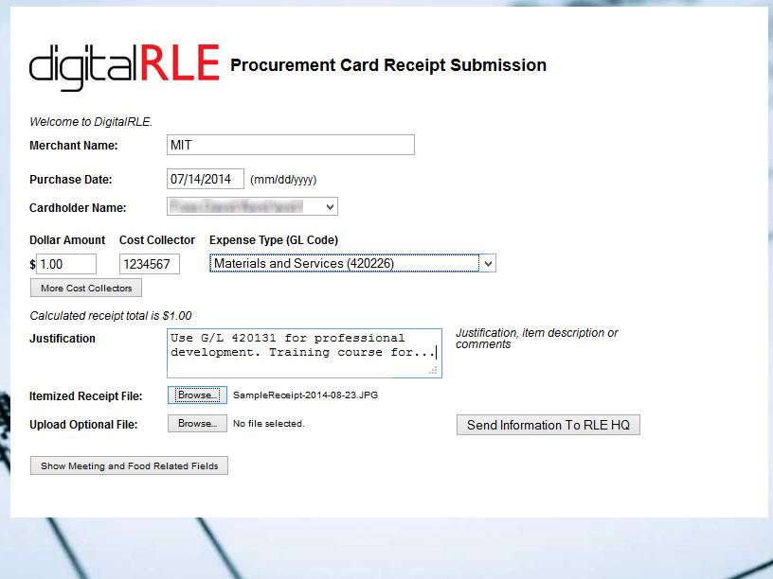Click the Merchant Name text field

[x=290, y=145]
